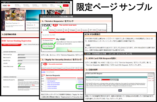Select the Wealth Management tab
The width and height of the screenshot is (157, 102).
pos(102,30)
